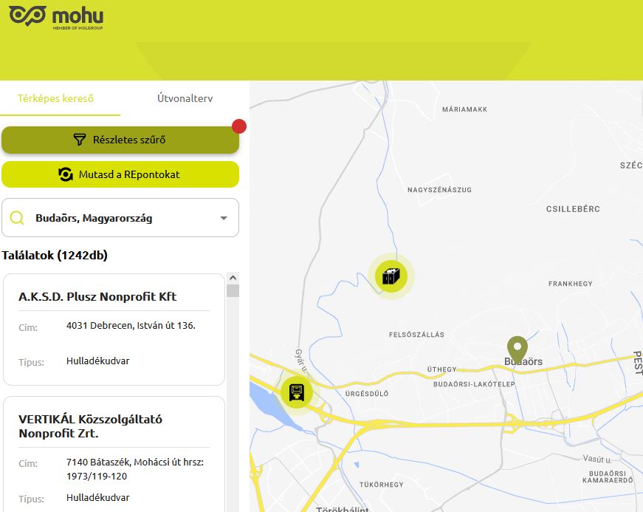This screenshot has width=643, height=512.
Task: Click the Találatok (1242db) results heading
Action: pos(55,255)
